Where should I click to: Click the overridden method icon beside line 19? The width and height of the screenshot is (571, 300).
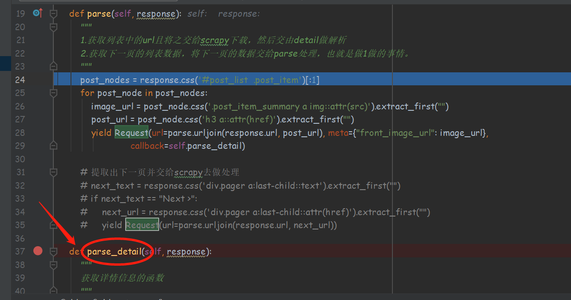click(x=37, y=13)
